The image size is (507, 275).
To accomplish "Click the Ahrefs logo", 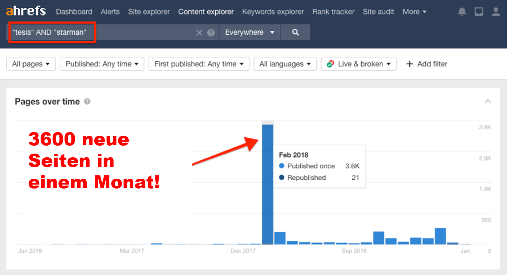I will (26, 11).
